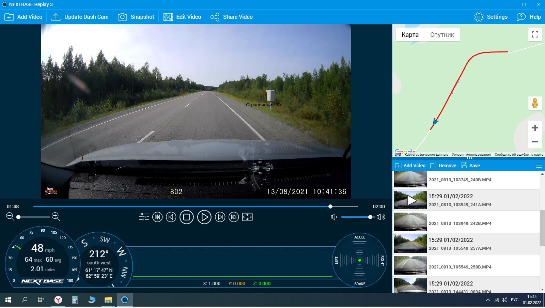Click the Share Video icon

215,17
